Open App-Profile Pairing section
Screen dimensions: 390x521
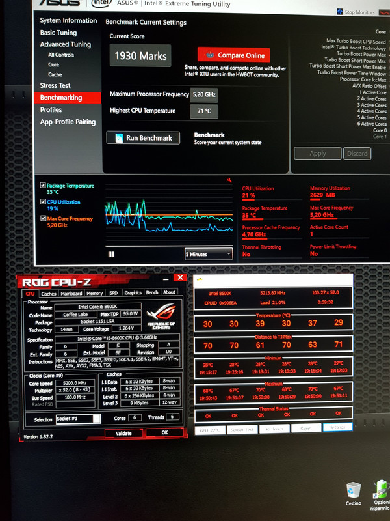click(x=68, y=122)
